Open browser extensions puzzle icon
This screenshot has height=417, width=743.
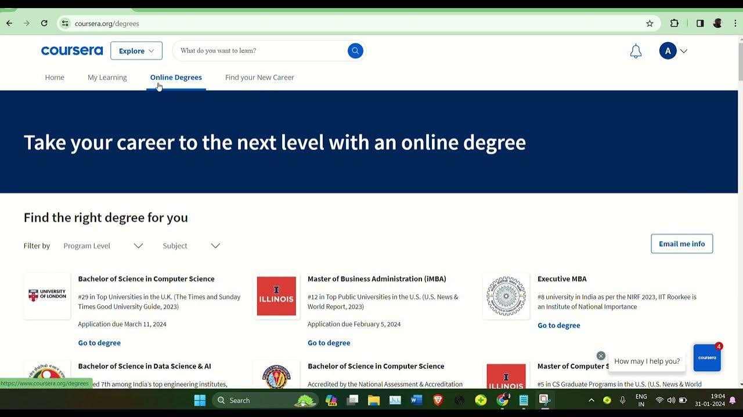pos(675,24)
